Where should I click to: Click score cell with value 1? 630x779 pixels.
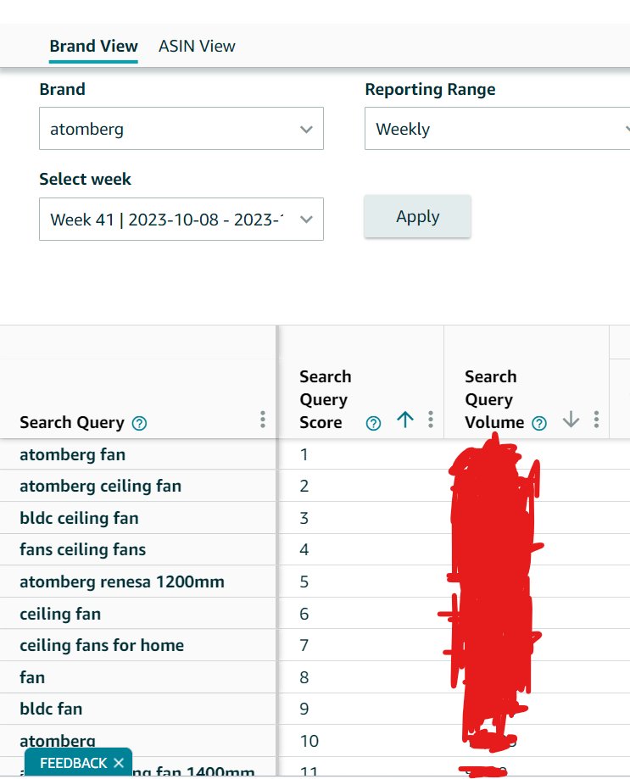click(x=361, y=454)
